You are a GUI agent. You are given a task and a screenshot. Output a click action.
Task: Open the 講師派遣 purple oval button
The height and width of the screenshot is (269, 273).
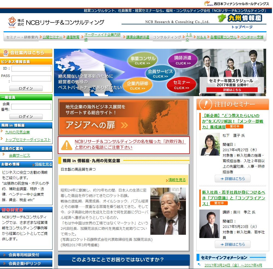point(183,60)
